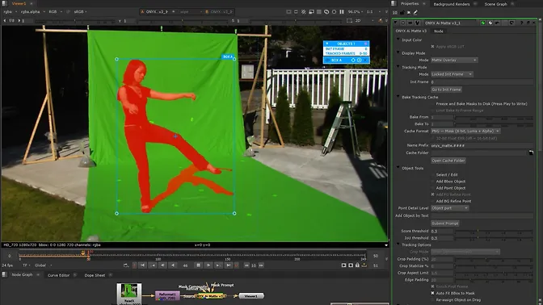Click the wrench icon on ONYX node header
This screenshot has height=305, width=543.
point(417,23)
